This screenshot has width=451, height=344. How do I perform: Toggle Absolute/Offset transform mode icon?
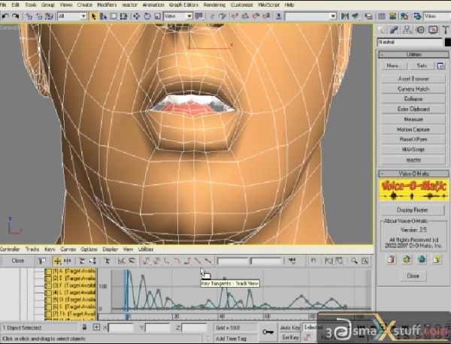[x=96, y=327]
